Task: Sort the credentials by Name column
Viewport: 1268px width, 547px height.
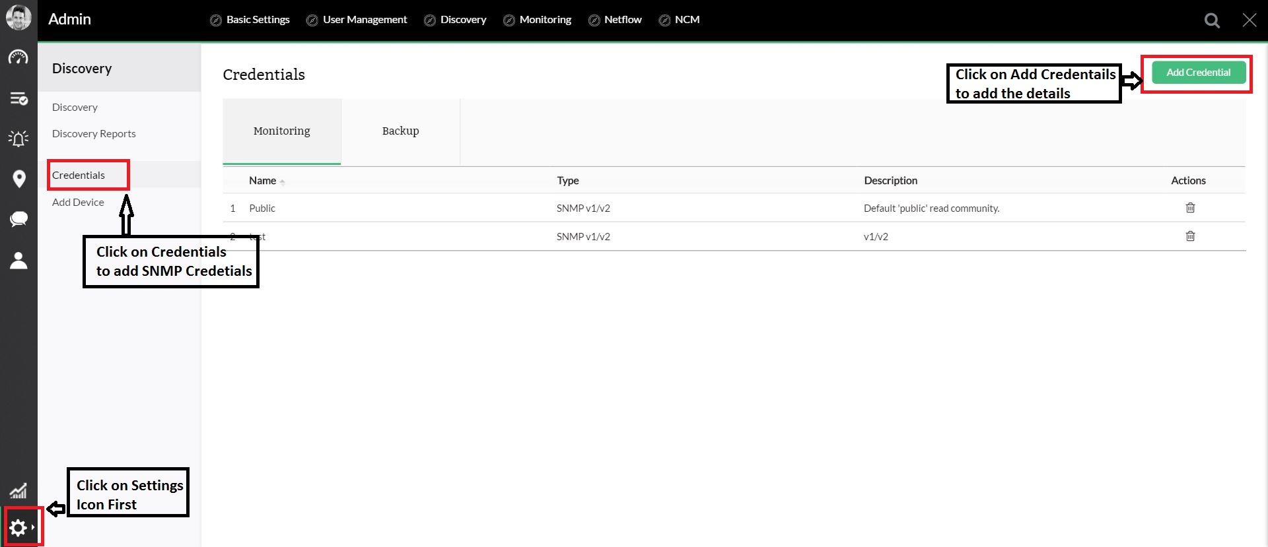Action: pos(263,181)
